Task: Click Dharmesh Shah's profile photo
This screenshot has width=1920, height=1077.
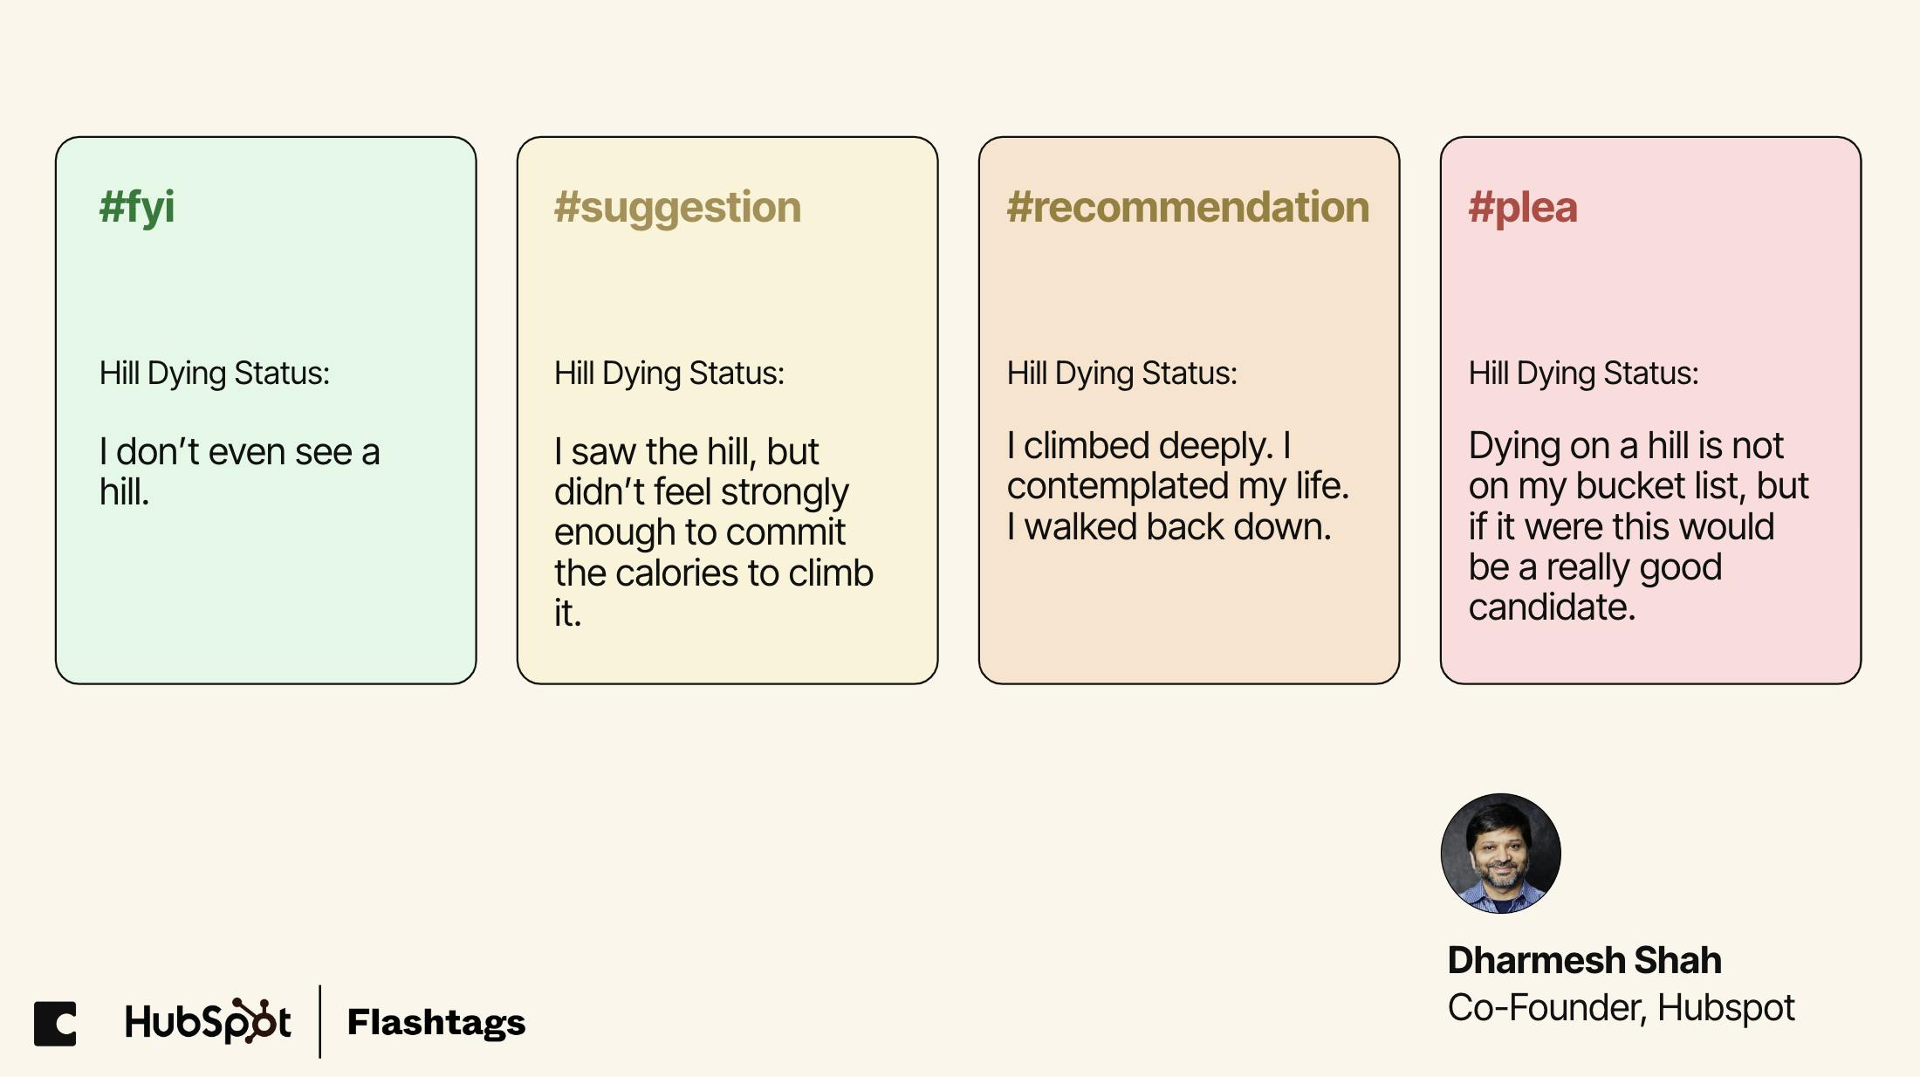Action: pyautogui.click(x=1500, y=853)
